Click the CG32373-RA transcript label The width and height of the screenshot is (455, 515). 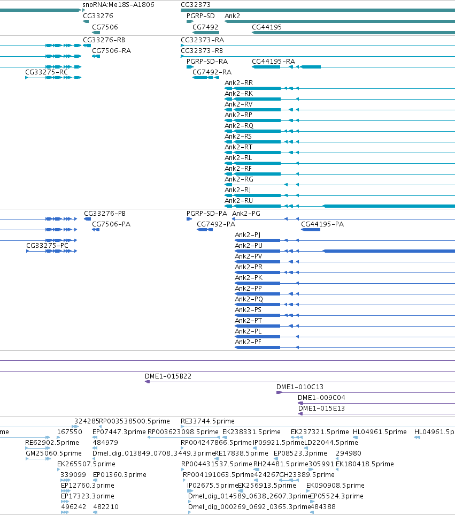203,40
